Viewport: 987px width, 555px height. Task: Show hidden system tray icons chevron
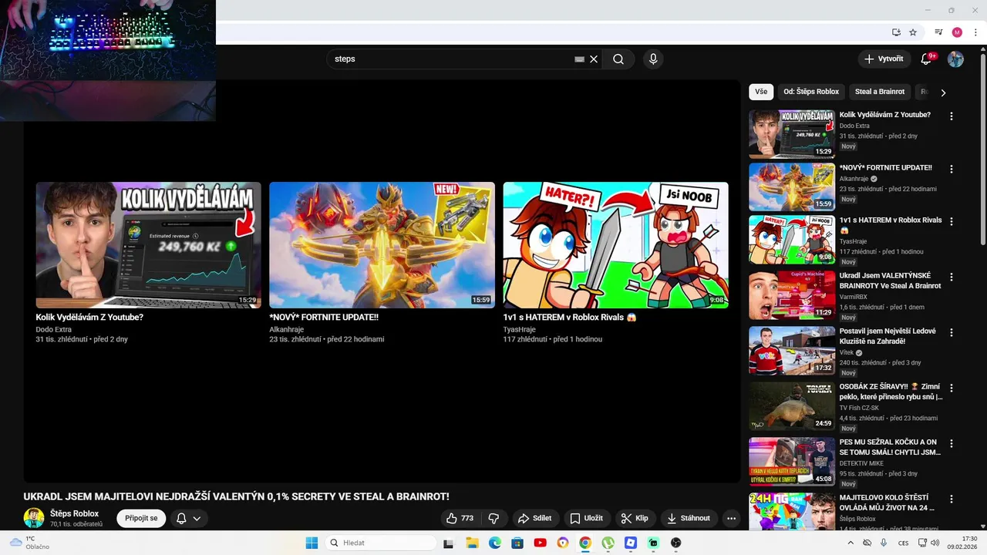pos(851,543)
